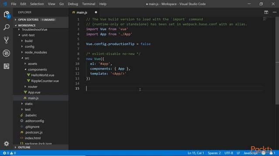Select the main.js editor tab
The width and height of the screenshot is (279, 156).
[85, 12]
